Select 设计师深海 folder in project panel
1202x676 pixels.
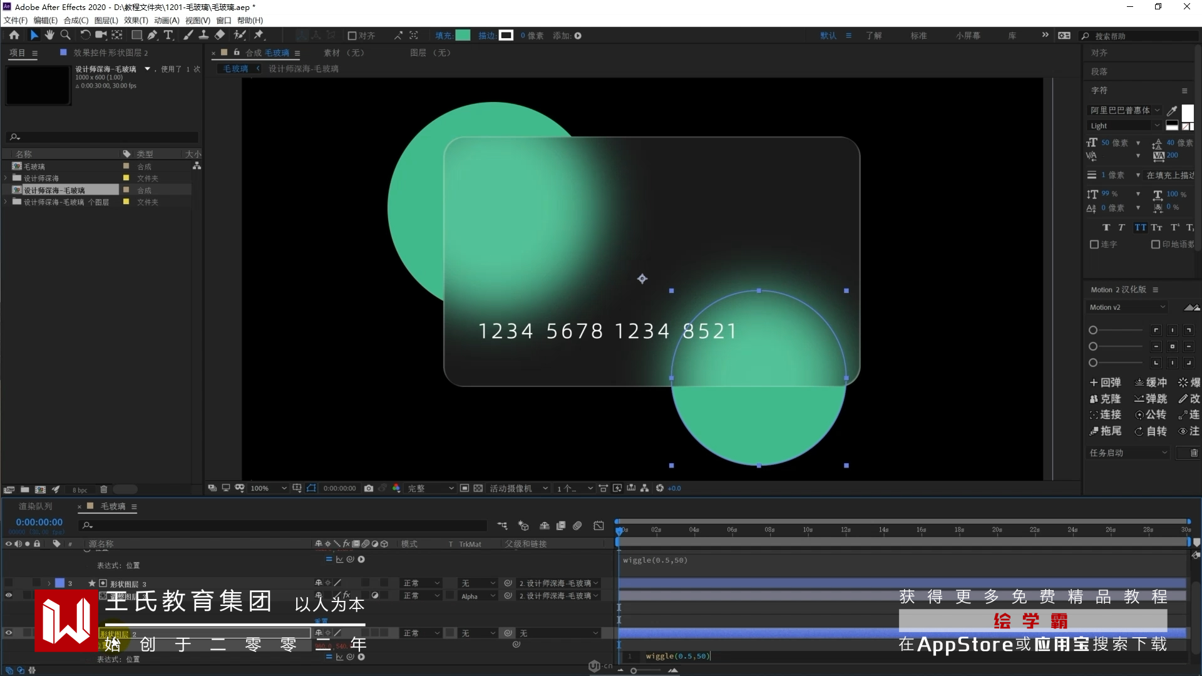(41, 178)
